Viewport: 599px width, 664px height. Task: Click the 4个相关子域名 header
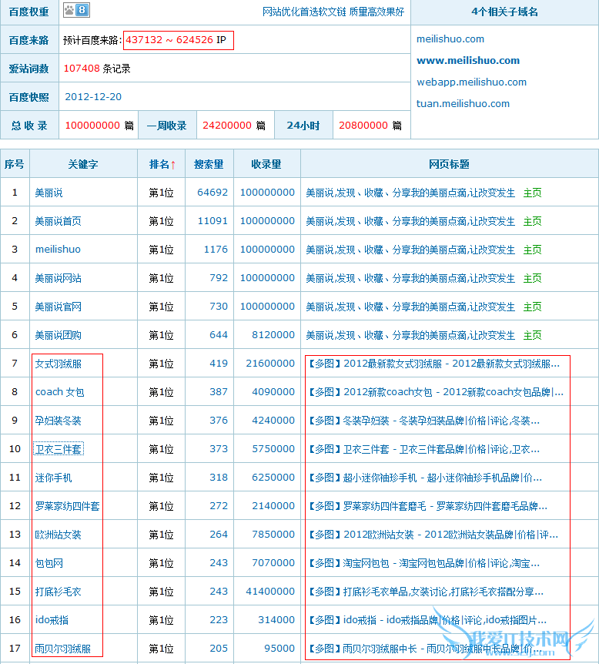pos(504,12)
